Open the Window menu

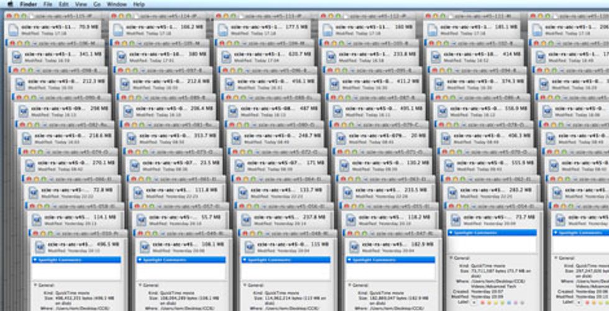116,4
